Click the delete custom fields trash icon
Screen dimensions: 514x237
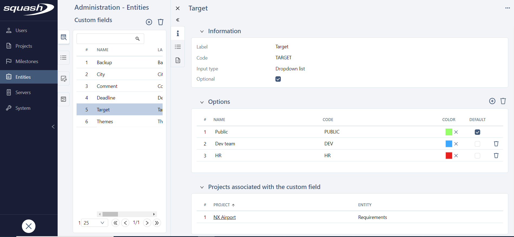click(x=160, y=22)
